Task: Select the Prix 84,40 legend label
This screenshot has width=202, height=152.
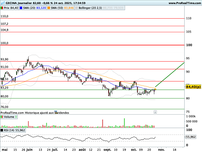Action: tap(11, 8)
